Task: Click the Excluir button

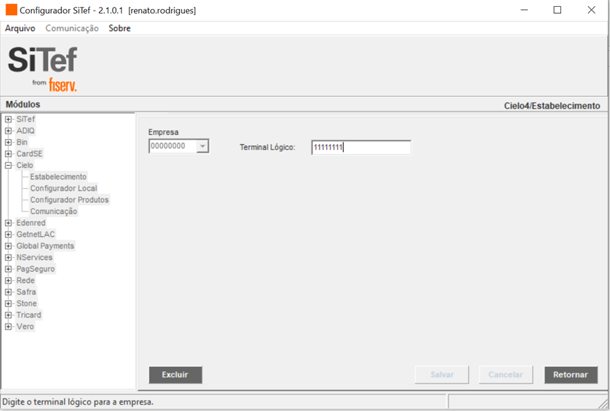Action: (175, 375)
